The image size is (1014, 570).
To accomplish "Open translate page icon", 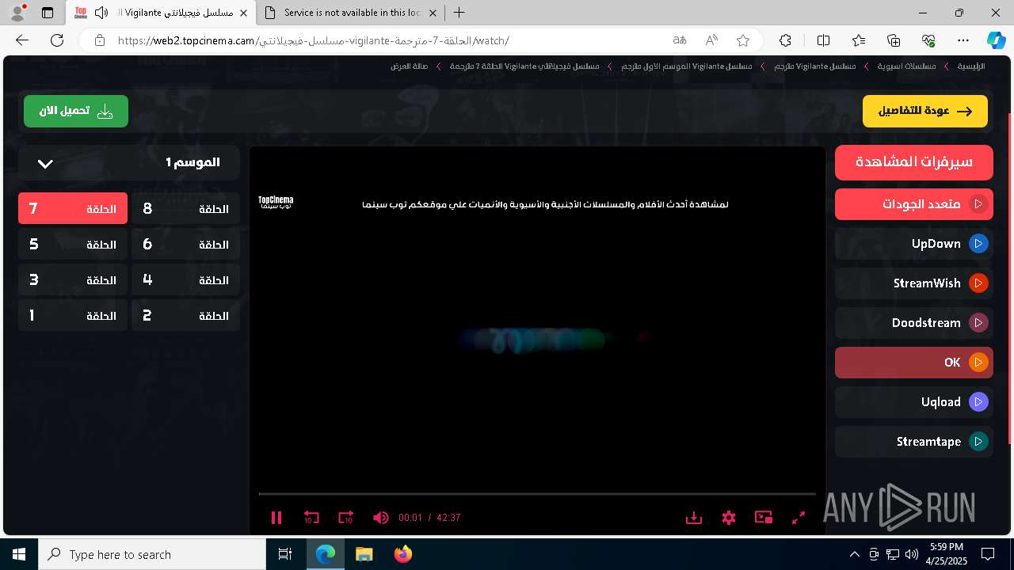I will coord(680,40).
